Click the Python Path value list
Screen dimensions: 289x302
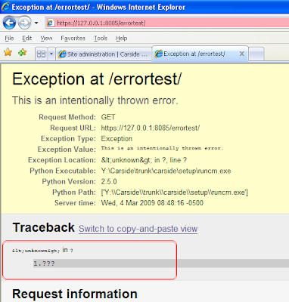(x=175, y=193)
